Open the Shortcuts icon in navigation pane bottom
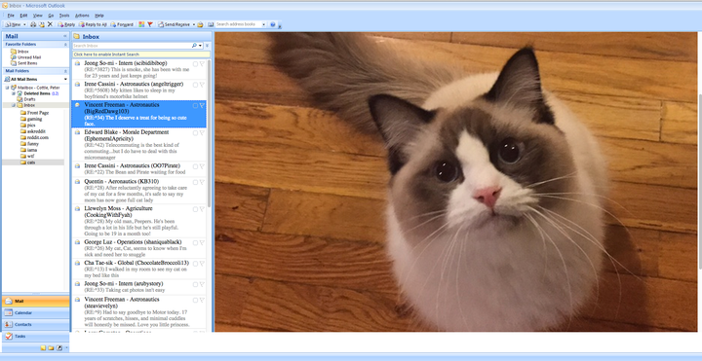 coord(59,347)
